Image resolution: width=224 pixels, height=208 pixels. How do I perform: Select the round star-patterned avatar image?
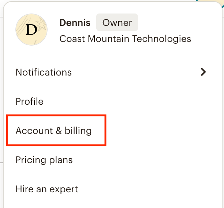coord(31,30)
